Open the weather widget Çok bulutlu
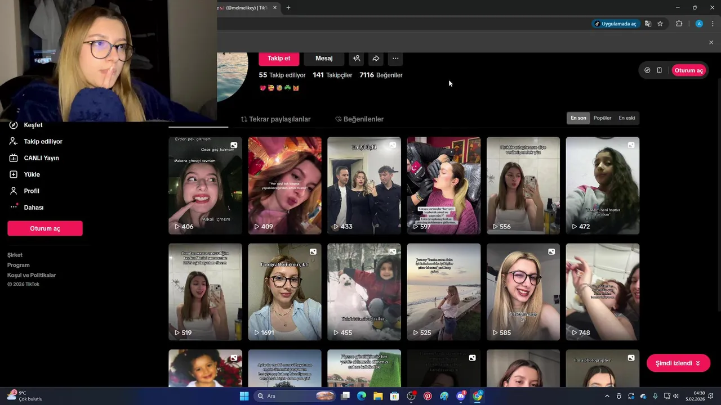The height and width of the screenshot is (405, 721). (x=25, y=396)
